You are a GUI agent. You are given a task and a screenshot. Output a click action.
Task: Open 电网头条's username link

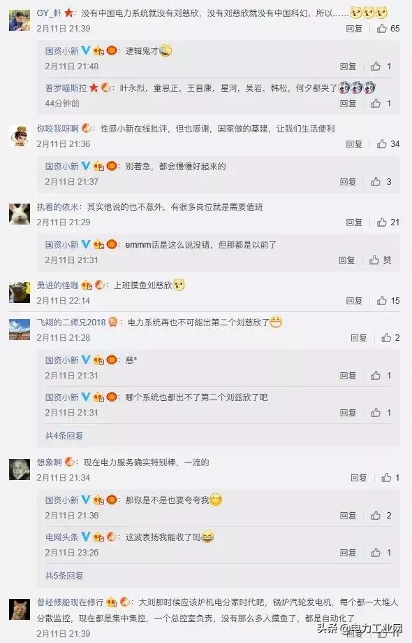61,537
